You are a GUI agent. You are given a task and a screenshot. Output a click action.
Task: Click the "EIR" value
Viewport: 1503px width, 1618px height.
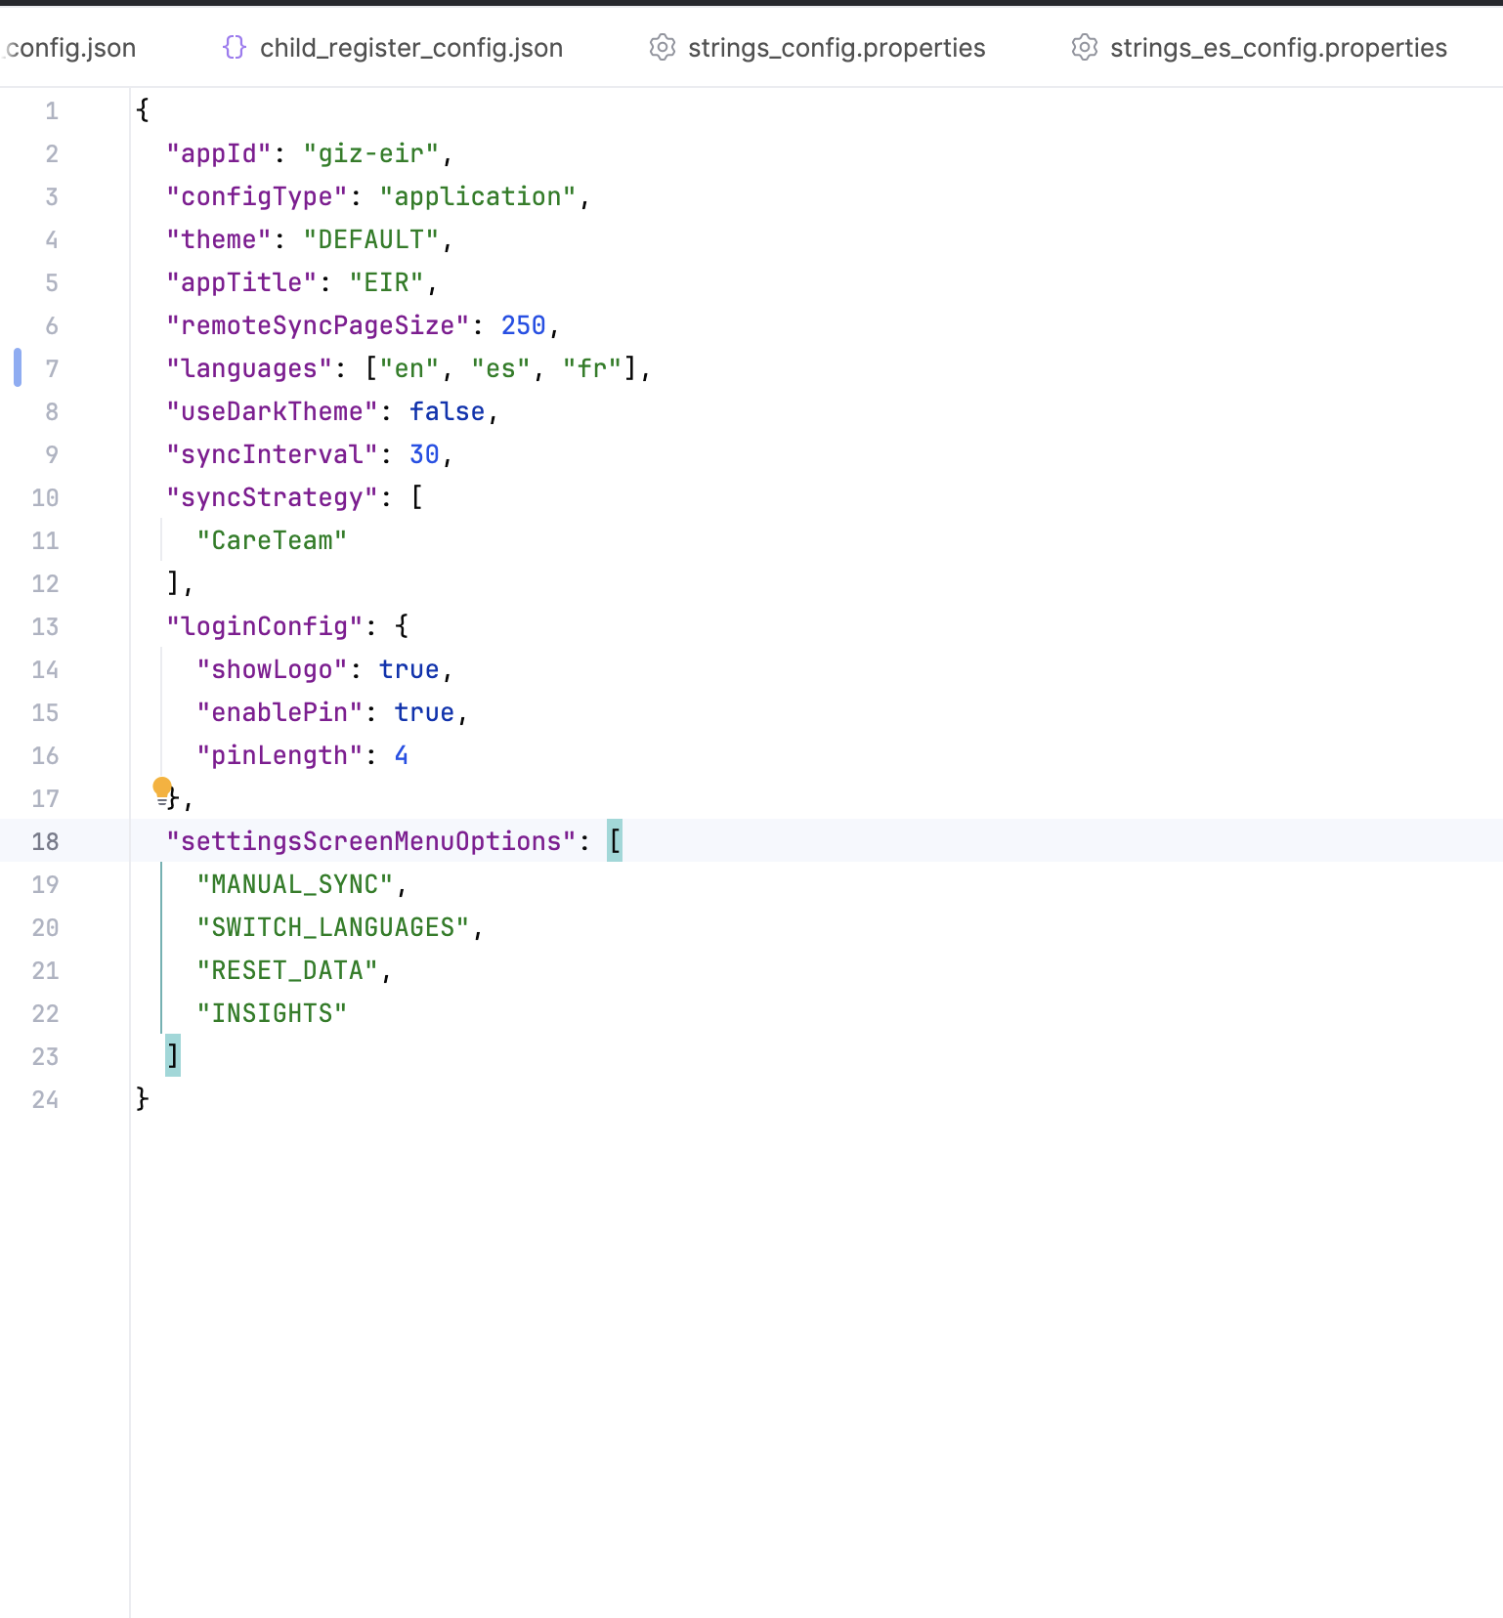point(387,282)
